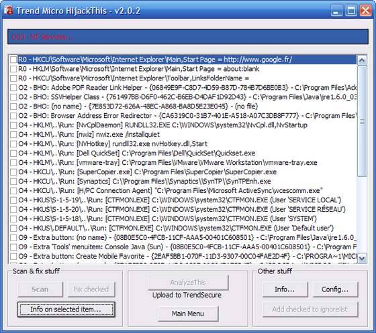Tick the nwiz.exe /installquiet checkbox
376x333 pixels.
pos(13,135)
